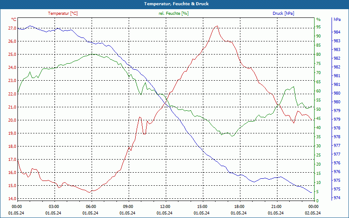Click the '15:00' time axis label
Image resolution: width=349 pixels, height=218 pixels.
202,206
